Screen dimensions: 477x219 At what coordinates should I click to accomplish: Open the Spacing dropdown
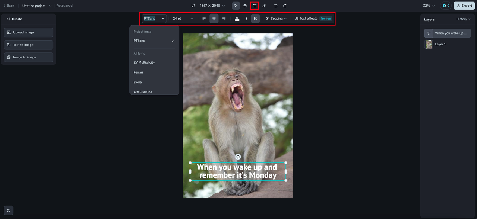[x=276, y=19]
